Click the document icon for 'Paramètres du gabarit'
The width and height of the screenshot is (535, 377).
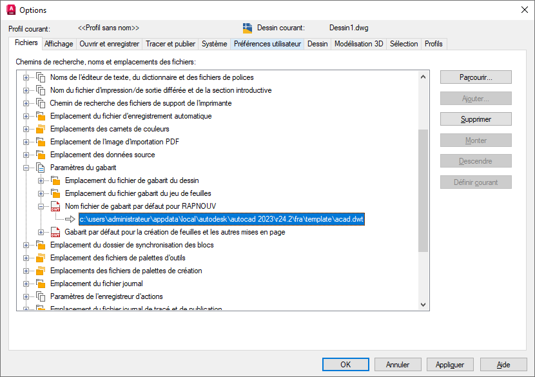[40, 168]
